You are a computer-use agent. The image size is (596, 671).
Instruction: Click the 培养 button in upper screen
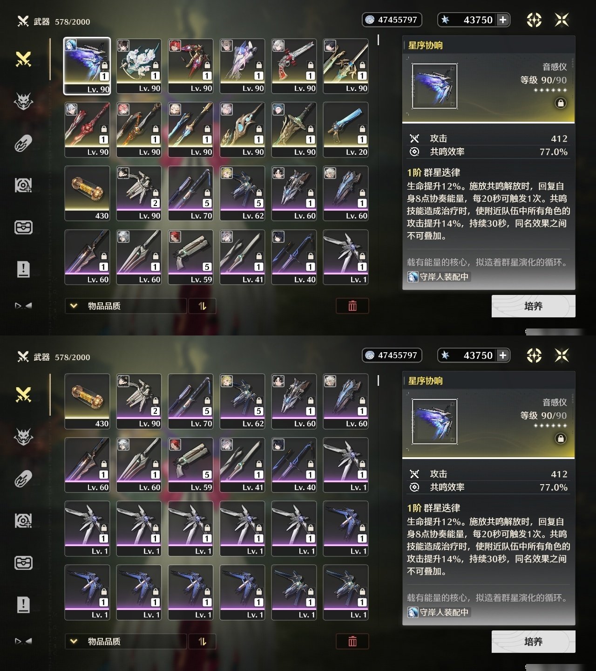click(533, 306)
